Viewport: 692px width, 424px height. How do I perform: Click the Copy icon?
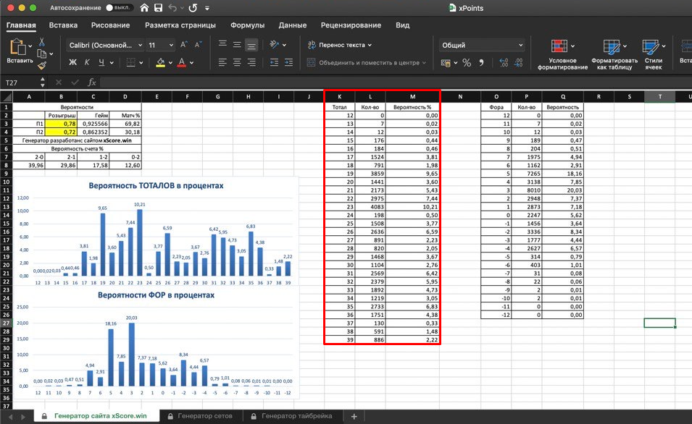42,54
